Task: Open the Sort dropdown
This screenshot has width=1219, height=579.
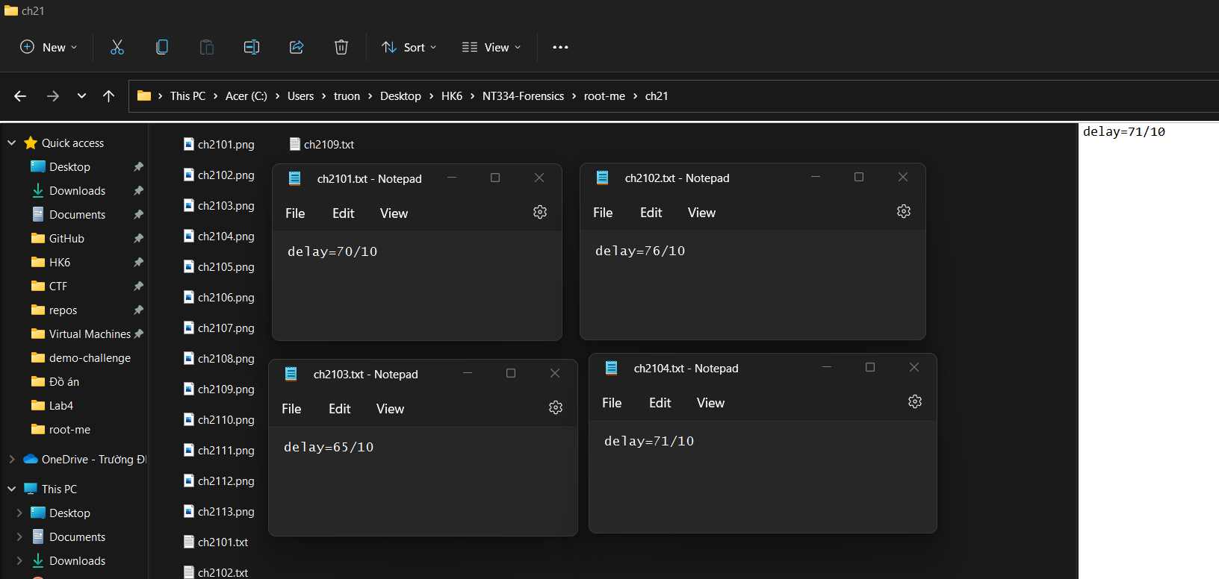Action: coord(409,47)
